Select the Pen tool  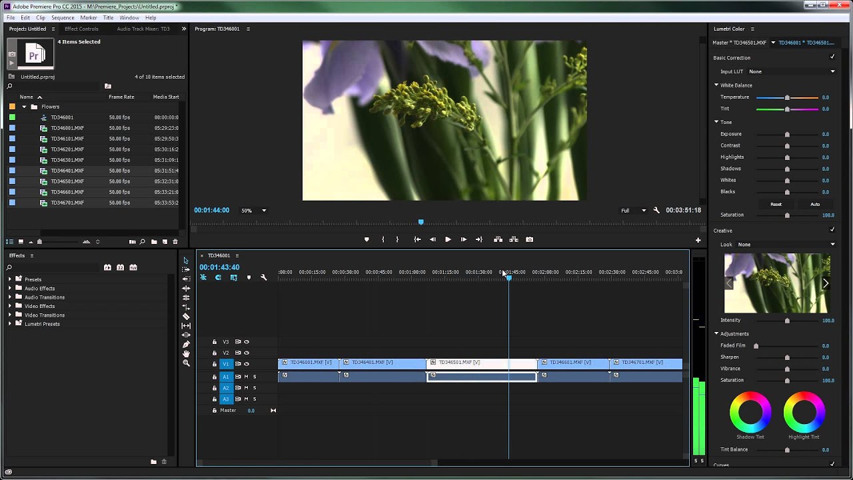pyautogui.click(x=186, y=344)
